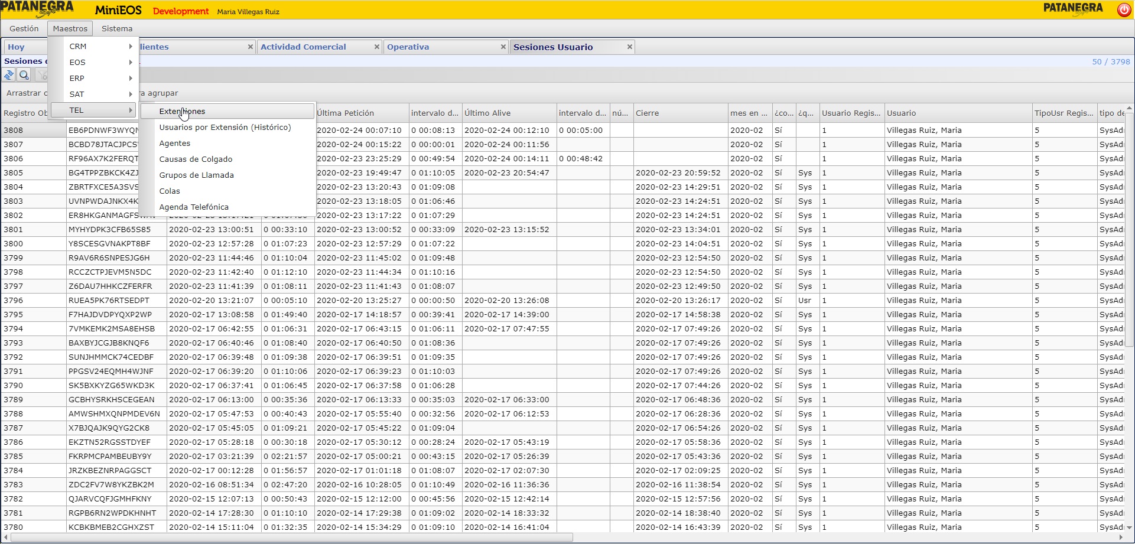Choose Colas in the TEL submenu

click(x=227, y=191)
